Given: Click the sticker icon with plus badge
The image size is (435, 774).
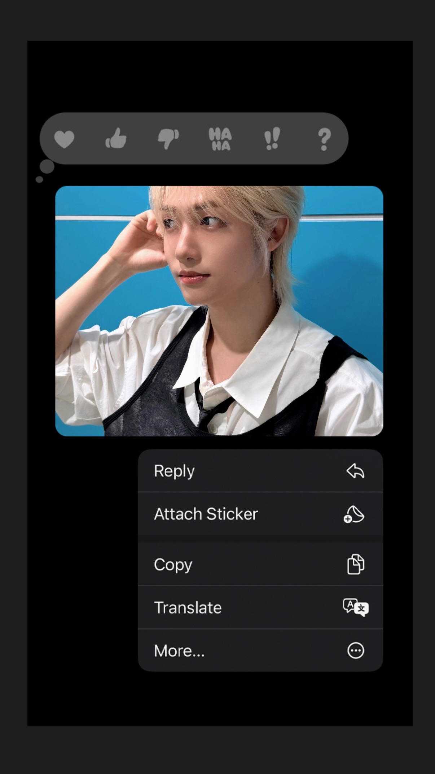Looking at the screenshot, I should tap(354, 514).
